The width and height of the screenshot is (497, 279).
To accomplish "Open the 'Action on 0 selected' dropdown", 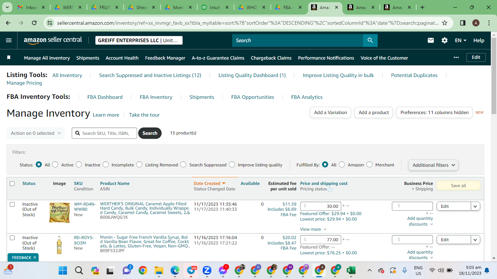I will point(36,133).
